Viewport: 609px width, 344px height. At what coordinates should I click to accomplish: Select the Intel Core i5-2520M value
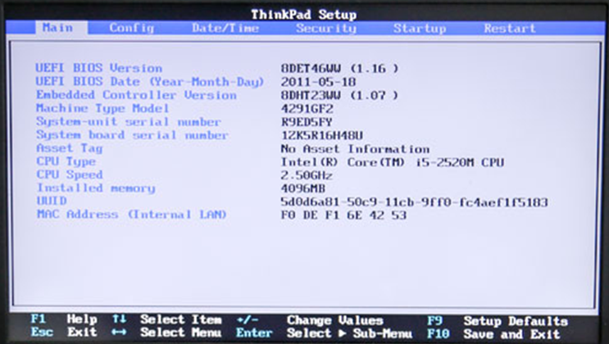(x=393, y=162)
